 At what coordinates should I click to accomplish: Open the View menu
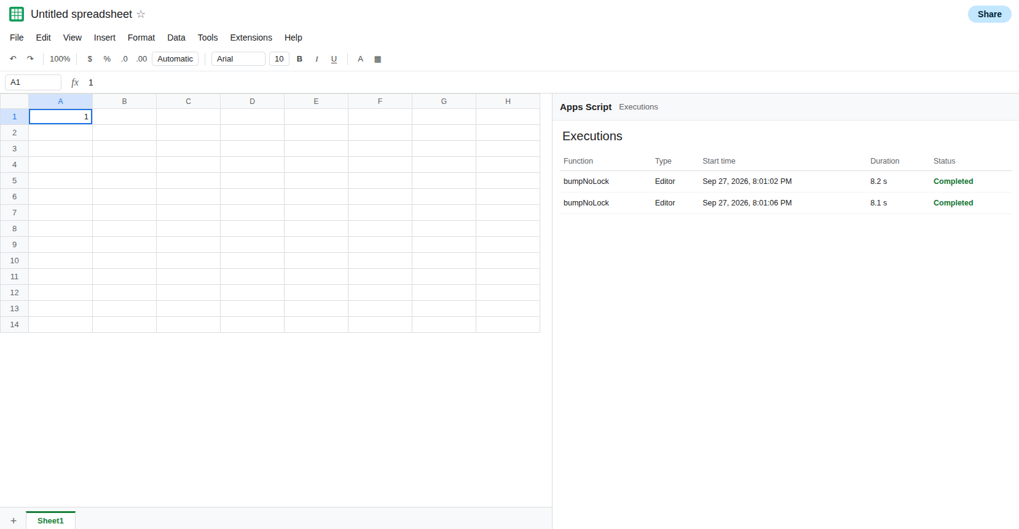coord(73,38)
